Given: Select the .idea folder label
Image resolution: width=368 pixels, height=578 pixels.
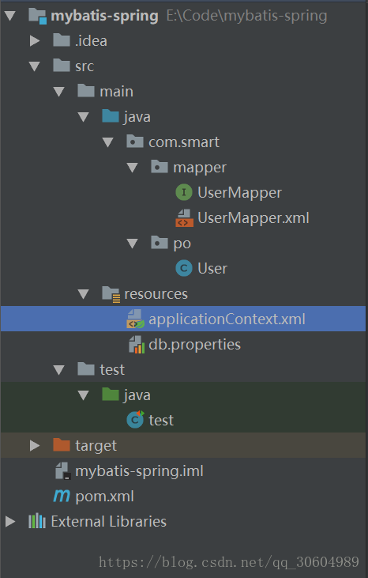Looking at the screenshot, I should point(91,41).
